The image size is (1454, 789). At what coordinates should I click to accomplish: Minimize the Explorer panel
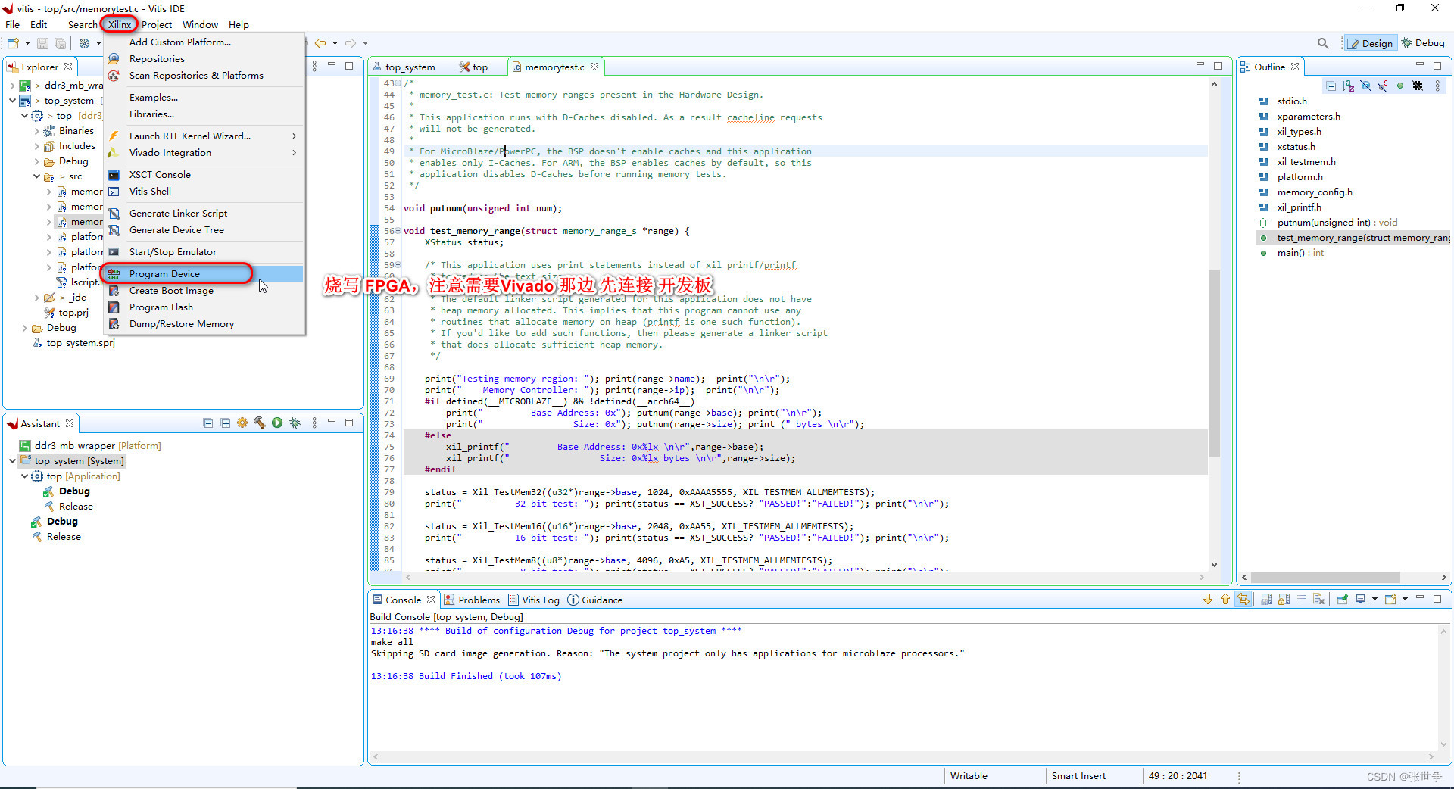click(x=332, y=65)
